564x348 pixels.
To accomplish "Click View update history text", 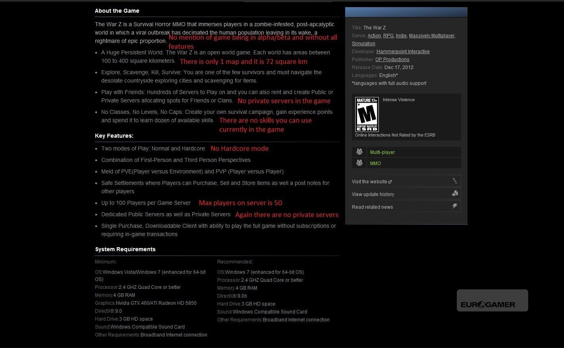I will (373, 194).
